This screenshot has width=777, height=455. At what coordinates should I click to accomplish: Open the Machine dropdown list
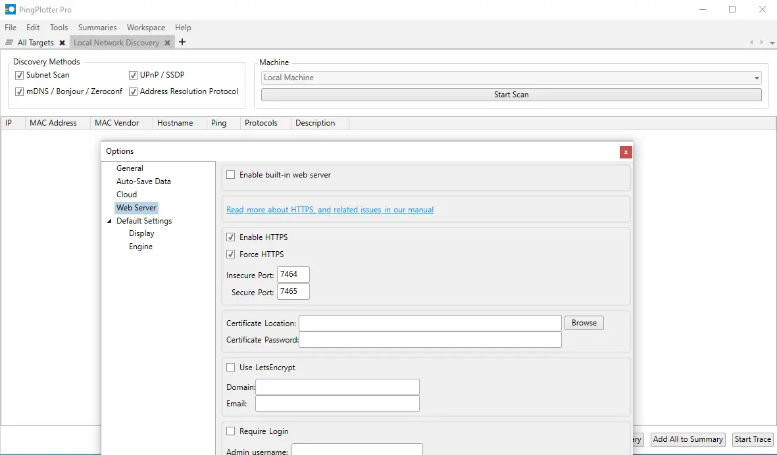click(757, 78)
